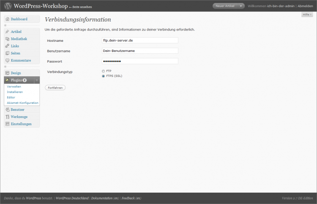Click the Kommentare speech bubble icon

click(7, 60)
